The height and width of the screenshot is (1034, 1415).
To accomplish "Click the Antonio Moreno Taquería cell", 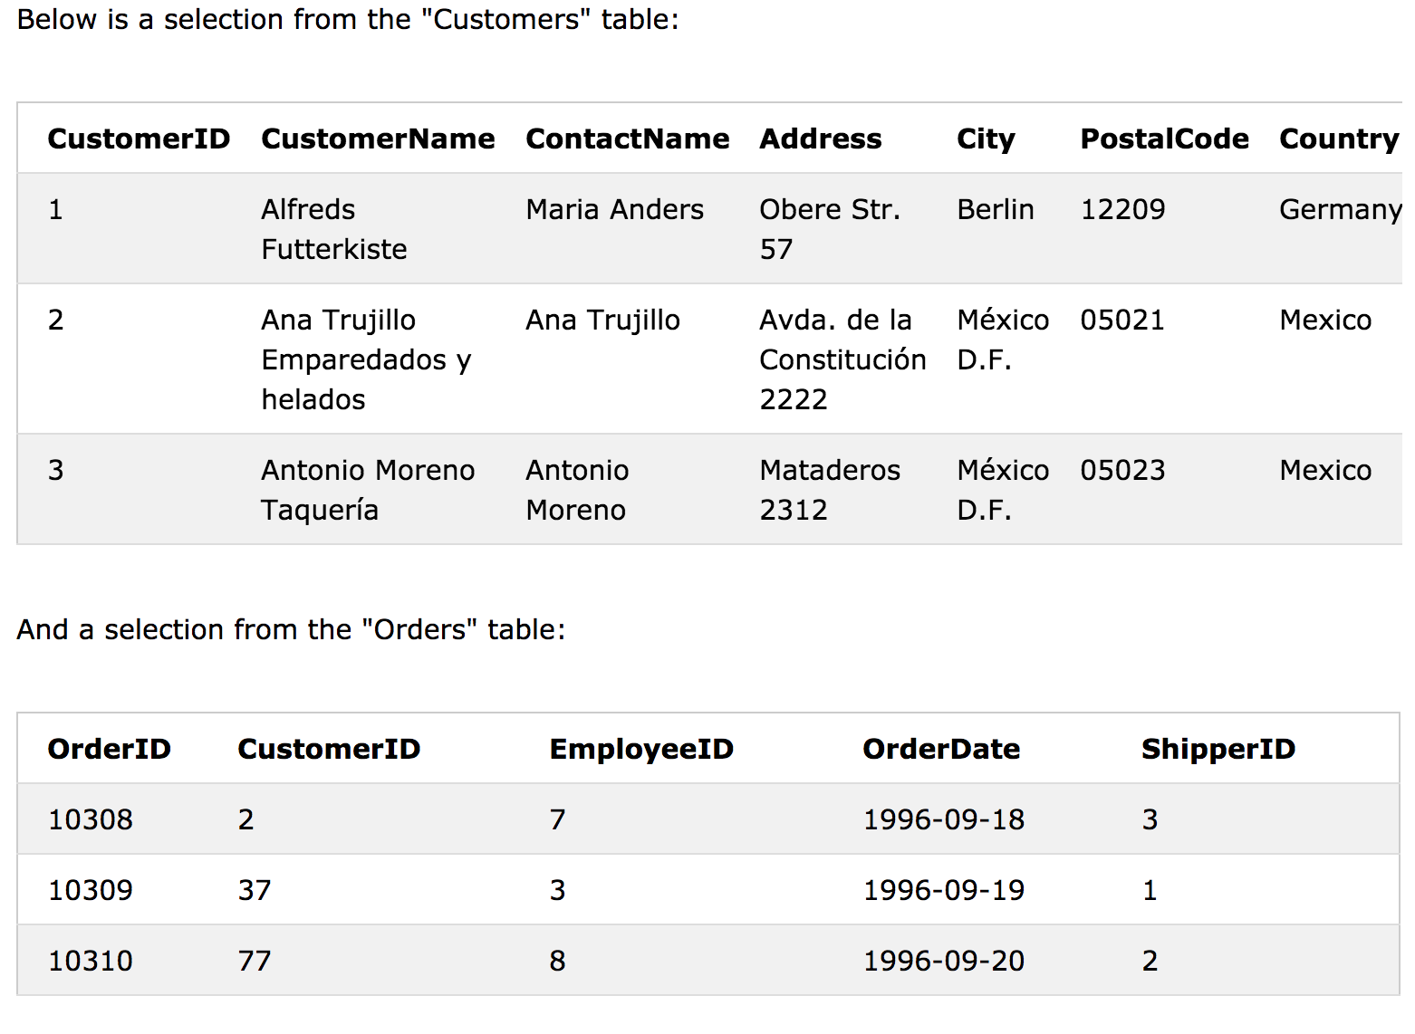I will click(x=368, y=490).
